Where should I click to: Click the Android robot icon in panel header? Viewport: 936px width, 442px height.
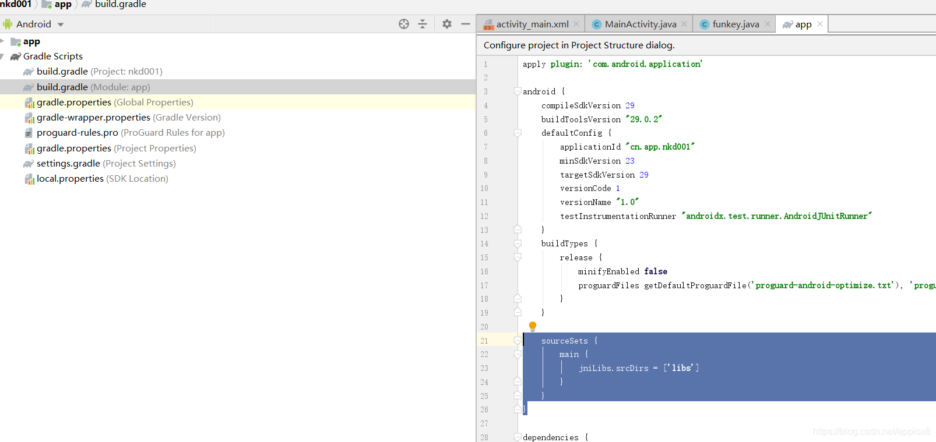pos(7,24)
